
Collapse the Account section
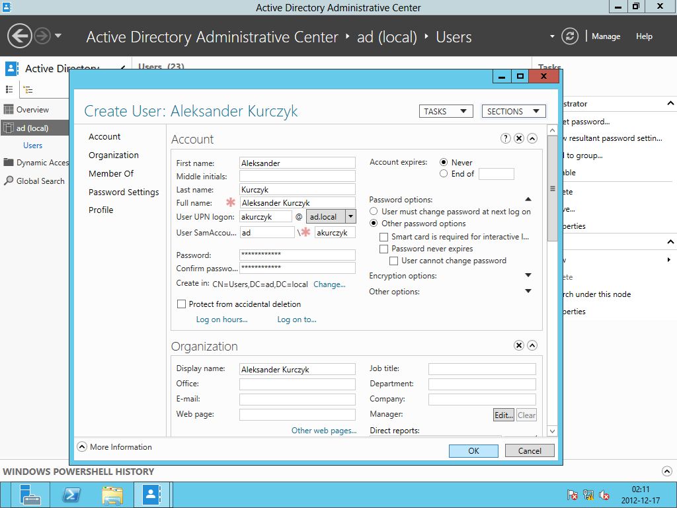point(532,138)
